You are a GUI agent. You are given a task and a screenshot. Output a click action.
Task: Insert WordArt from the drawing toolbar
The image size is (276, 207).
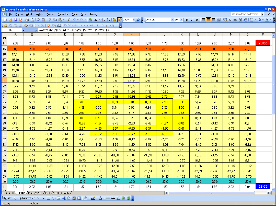click(64, 198)
